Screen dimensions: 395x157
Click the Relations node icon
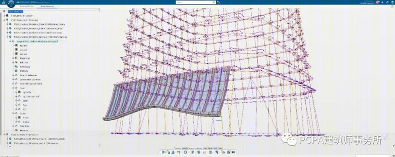pyautogui.click(x=16, y=62)
